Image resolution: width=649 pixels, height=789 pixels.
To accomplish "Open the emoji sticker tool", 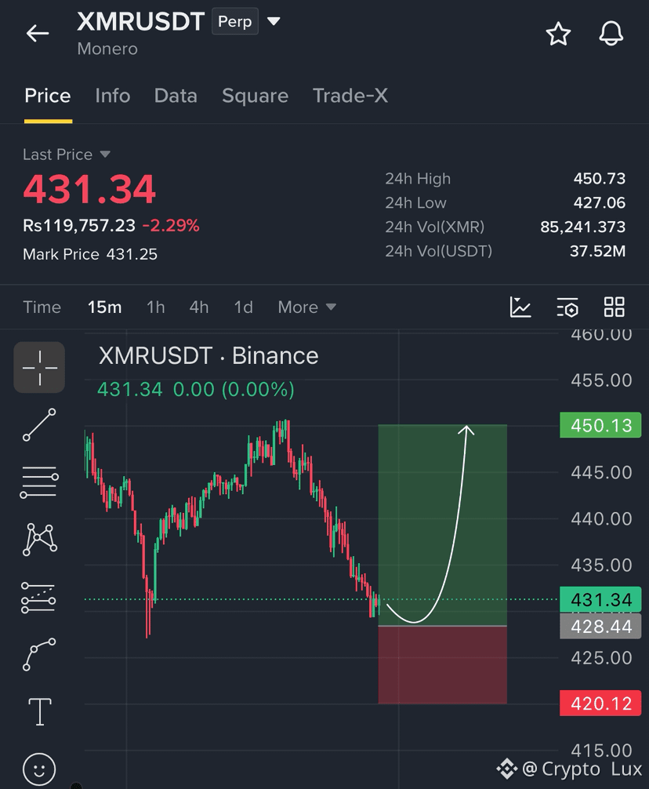I will tap(38, 769).
